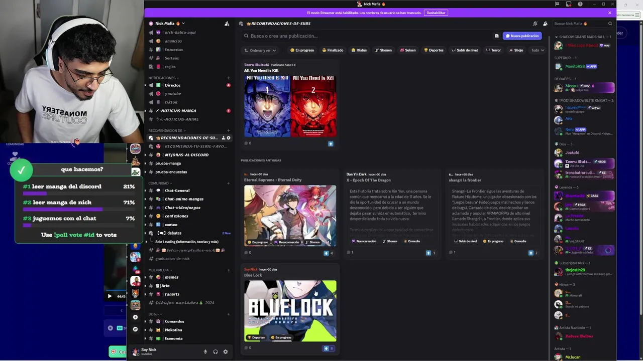Filter posts by En progreso tag

click(x=302, y=50)
